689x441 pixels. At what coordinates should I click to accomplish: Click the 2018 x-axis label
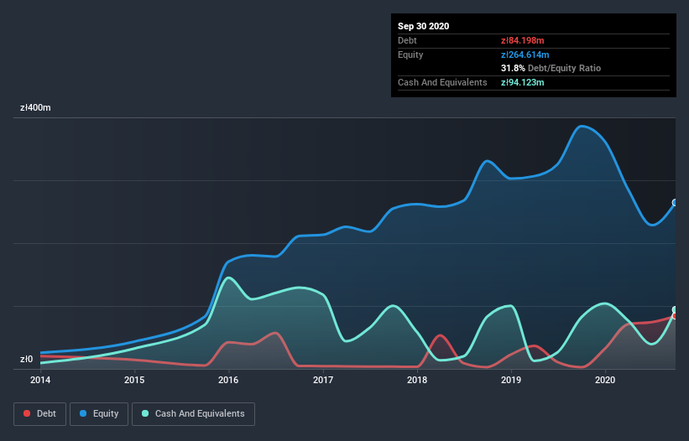(x=417, y=380)
